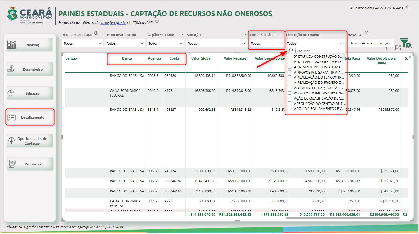Viewport: 419px width, 234px height.
Task: Open Oportunidades de Captação page
Action: pyautogui.click(x=30, y=141)
